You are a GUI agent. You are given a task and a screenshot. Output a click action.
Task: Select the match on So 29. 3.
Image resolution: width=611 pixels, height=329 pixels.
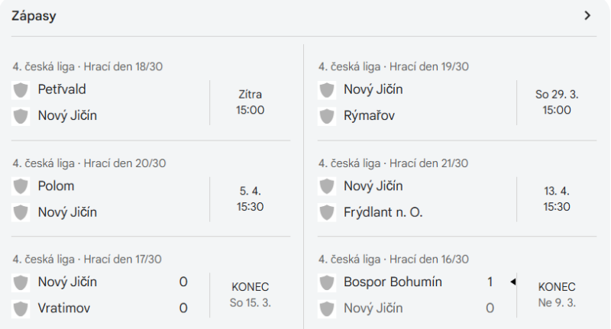457,102
